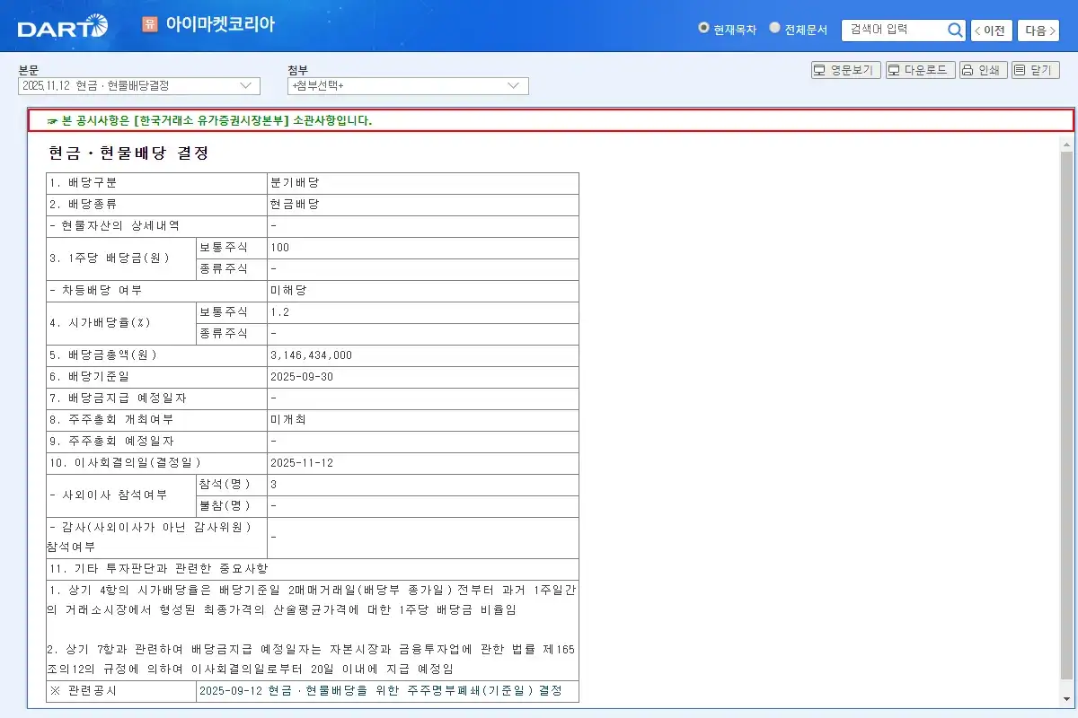Click the scrollbar up arrow
The height and width of the screenshot is (718, 1078).
1066,144
